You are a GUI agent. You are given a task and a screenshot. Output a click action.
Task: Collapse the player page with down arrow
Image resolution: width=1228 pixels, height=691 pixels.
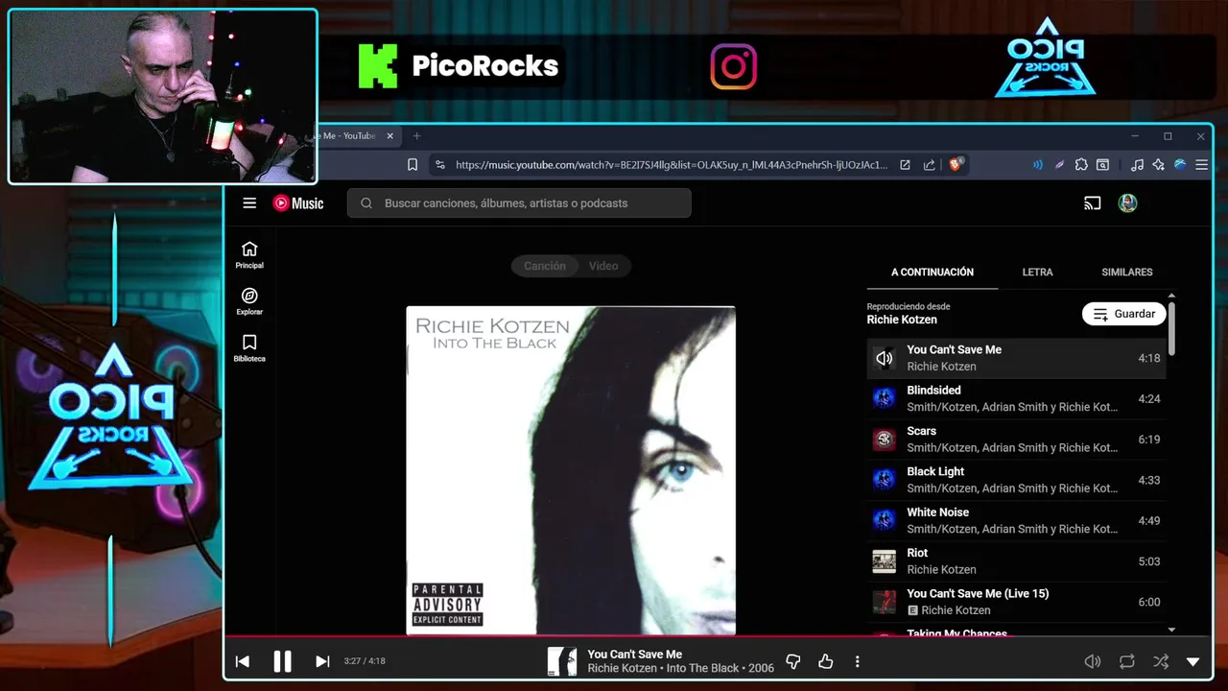pos(1193,661)
